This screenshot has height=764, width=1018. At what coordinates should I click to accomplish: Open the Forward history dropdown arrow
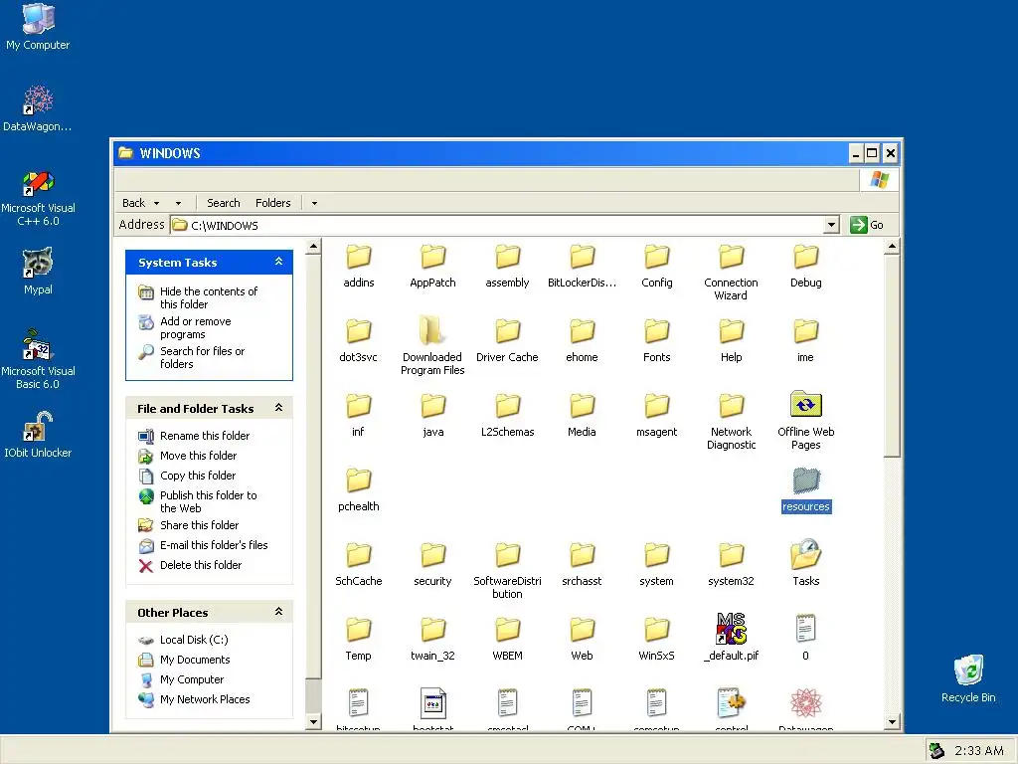pyautogui.click(x=178, y=203)
